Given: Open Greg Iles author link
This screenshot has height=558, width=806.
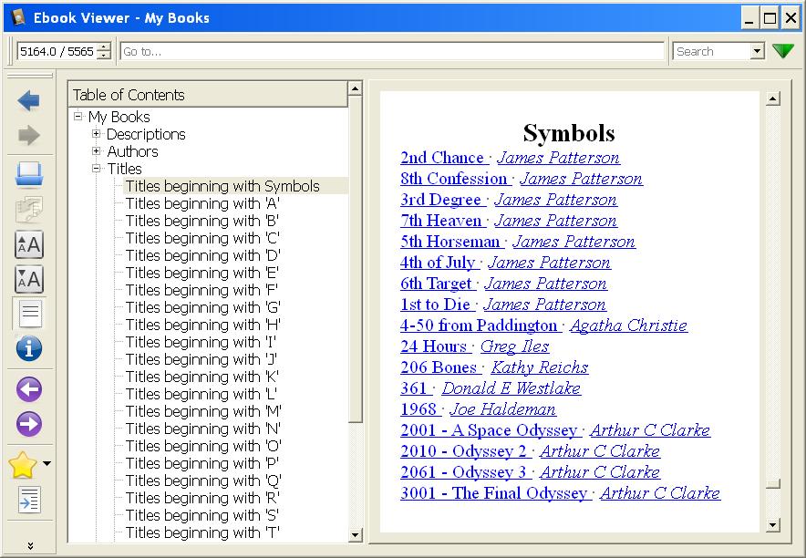Looking at the screenshot, I should click(514, 346).
